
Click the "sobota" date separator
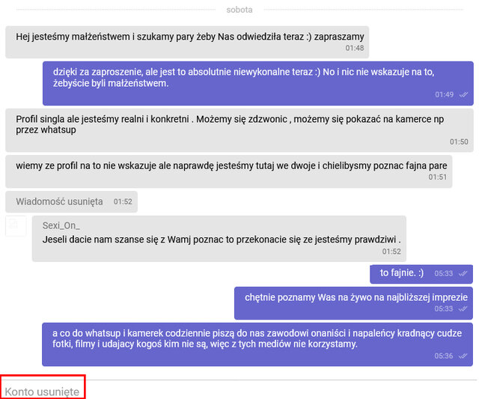coord(239,10)
